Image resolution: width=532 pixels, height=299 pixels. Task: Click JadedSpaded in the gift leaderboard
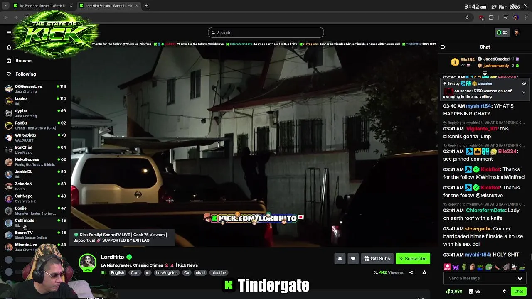click(x=496, y=59)
